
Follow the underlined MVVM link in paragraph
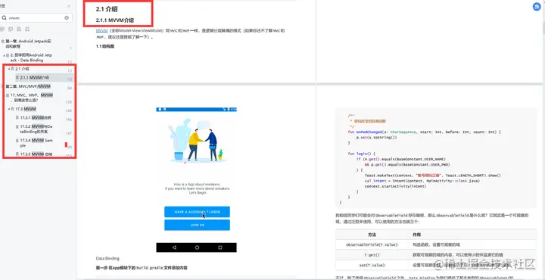click(x=101, y=30)
